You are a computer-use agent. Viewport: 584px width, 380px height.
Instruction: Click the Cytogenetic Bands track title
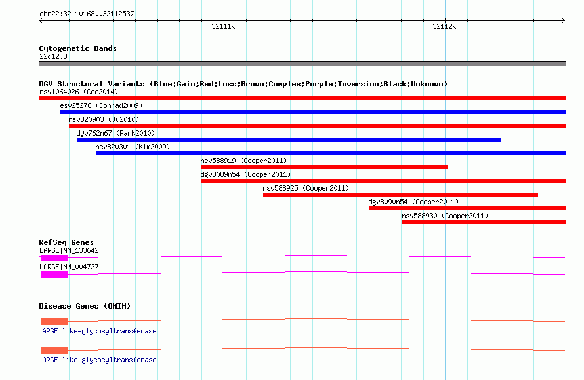[78, 48]
